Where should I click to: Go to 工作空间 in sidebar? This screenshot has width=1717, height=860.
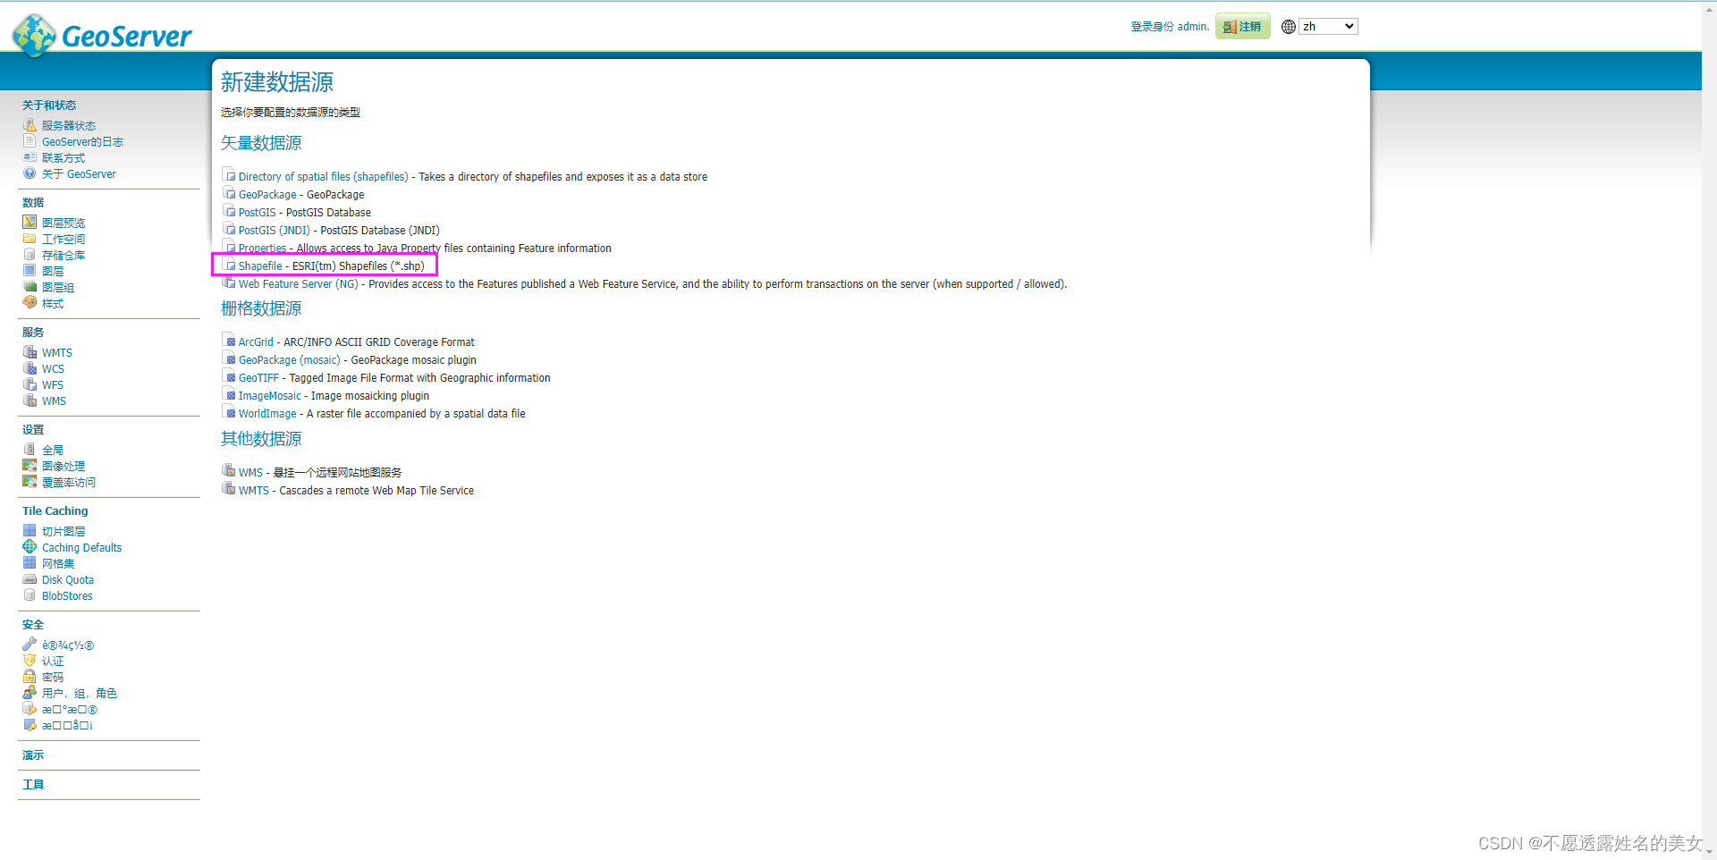[63, 240]
